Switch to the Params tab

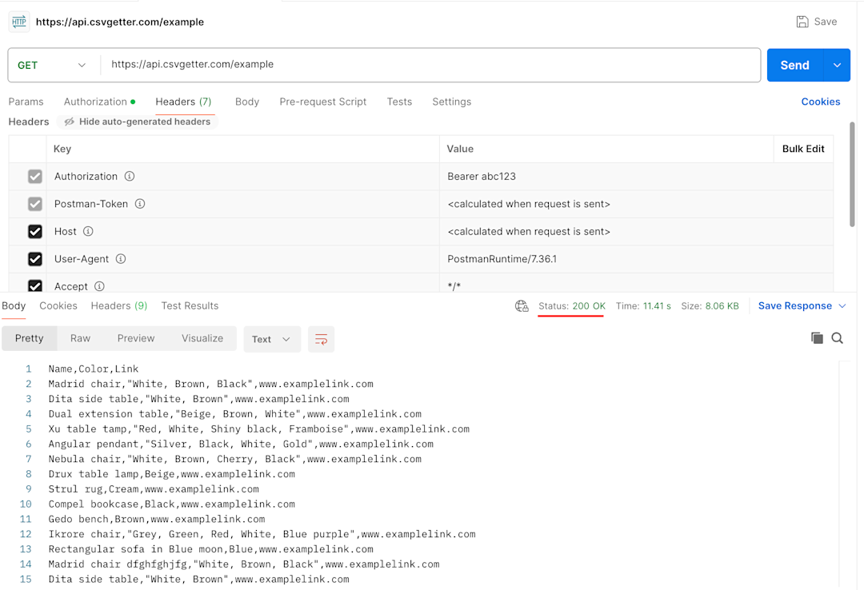[26, 102]
